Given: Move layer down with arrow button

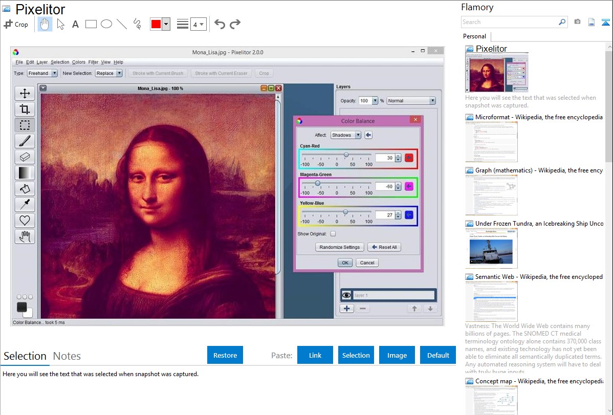Looking at the screenshot, I should click(x=430, y=309).
